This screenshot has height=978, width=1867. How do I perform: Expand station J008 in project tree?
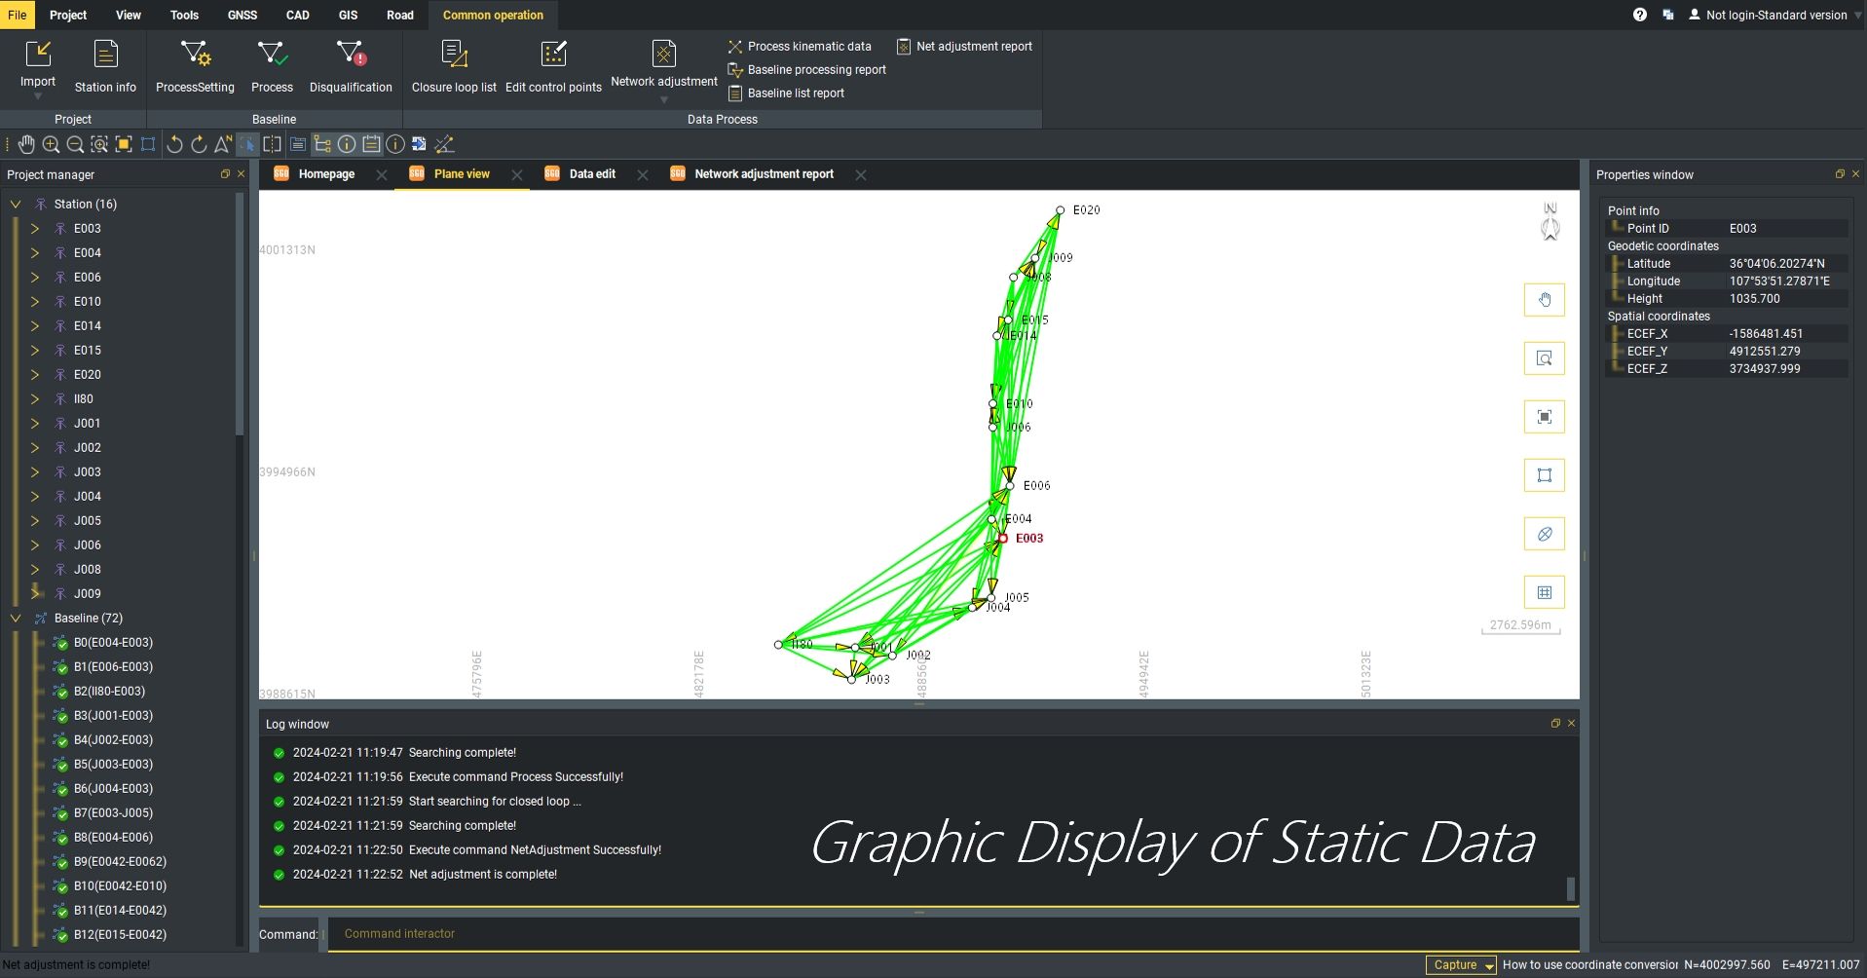[x=35, y=570]
